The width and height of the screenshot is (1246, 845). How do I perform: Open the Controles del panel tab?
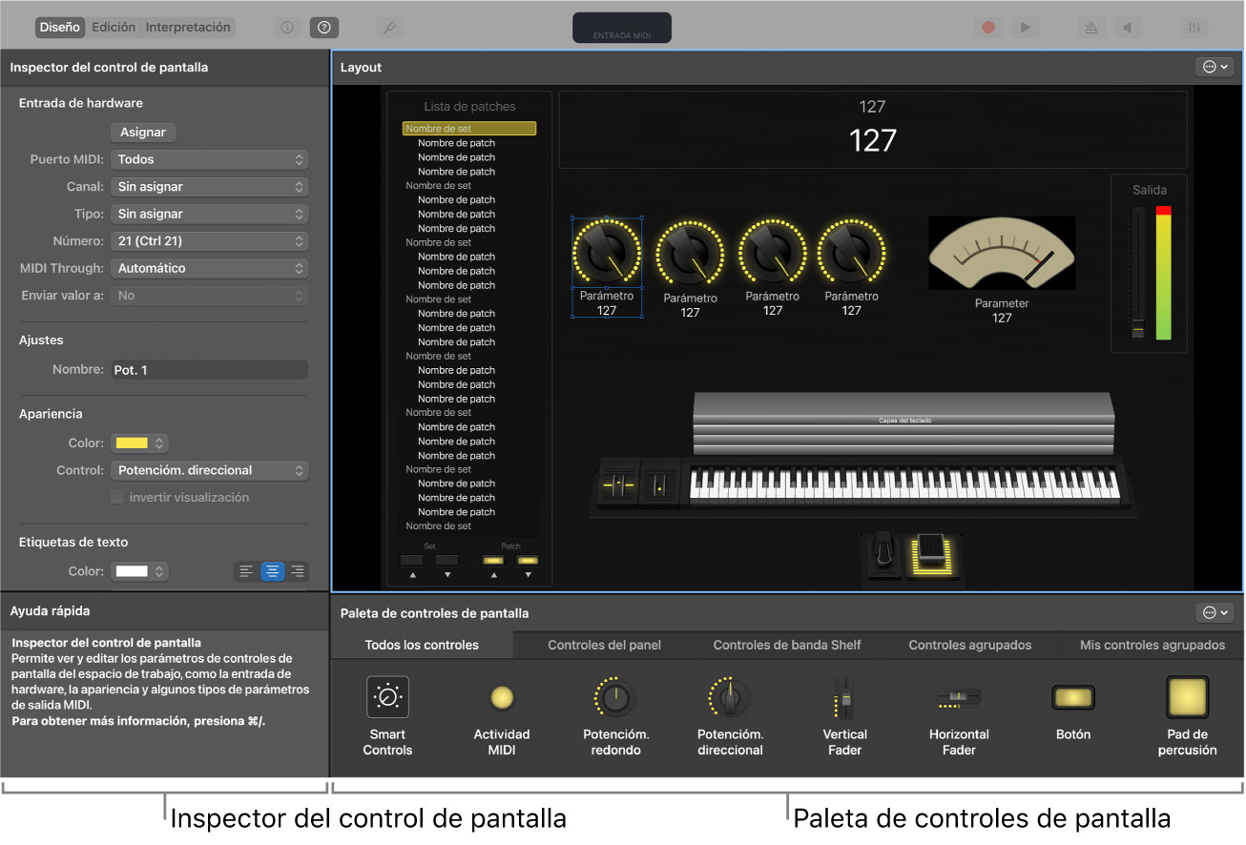pyautogui.click(x=604, y=645)
